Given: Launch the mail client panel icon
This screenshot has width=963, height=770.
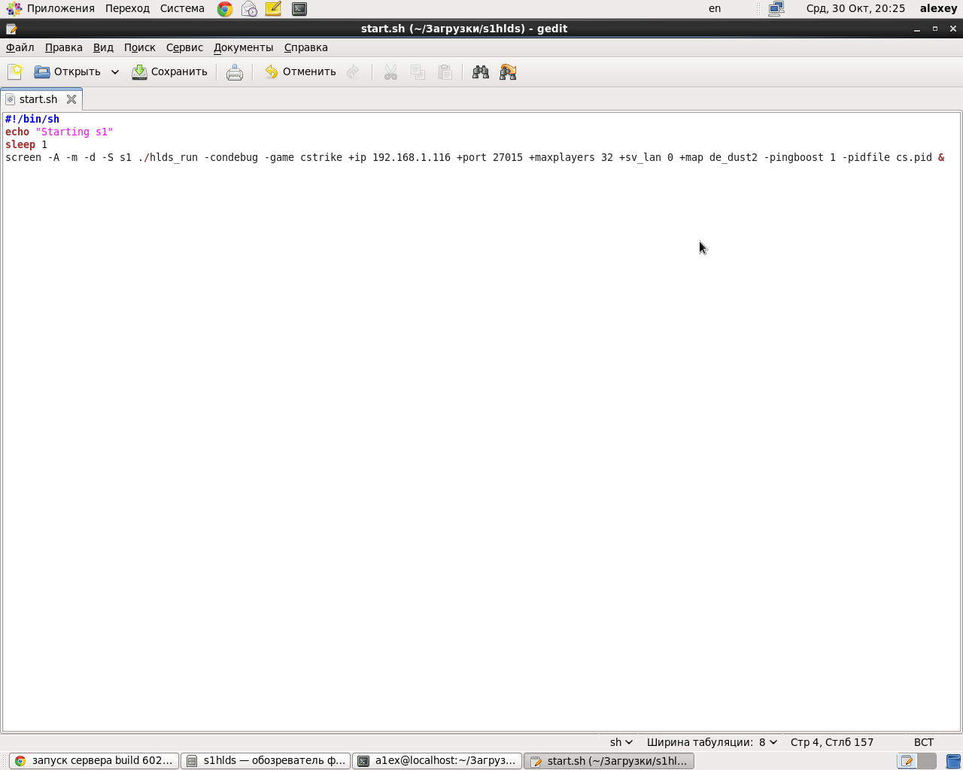Looking at the screenshot, I should [x=249, y=9].
